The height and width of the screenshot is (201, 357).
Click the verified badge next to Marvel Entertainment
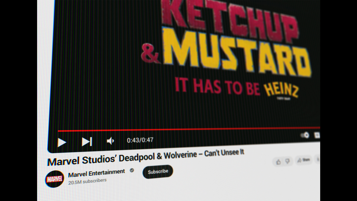(132, 170)
